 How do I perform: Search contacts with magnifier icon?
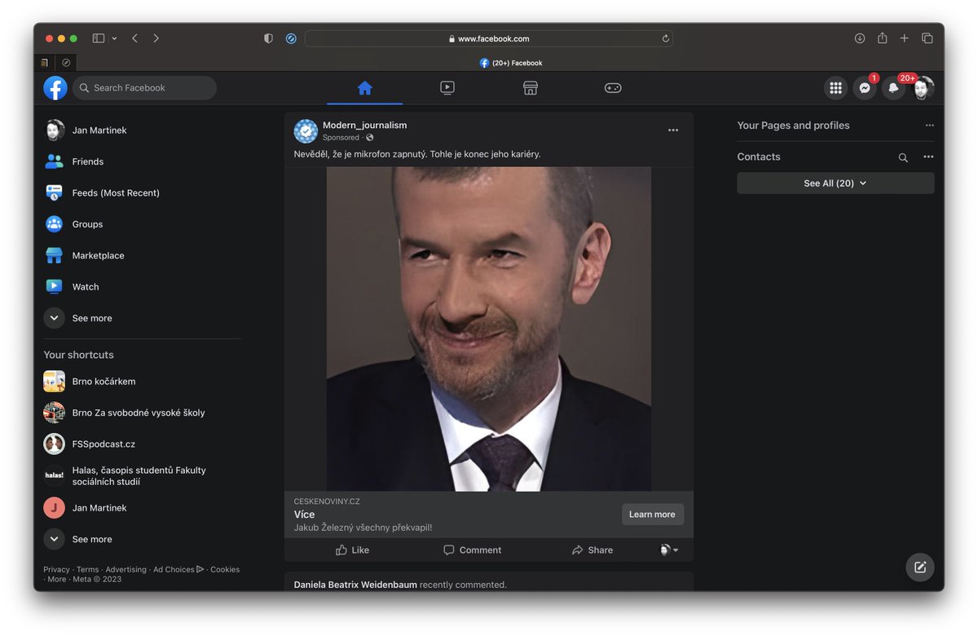pos(903,157)
